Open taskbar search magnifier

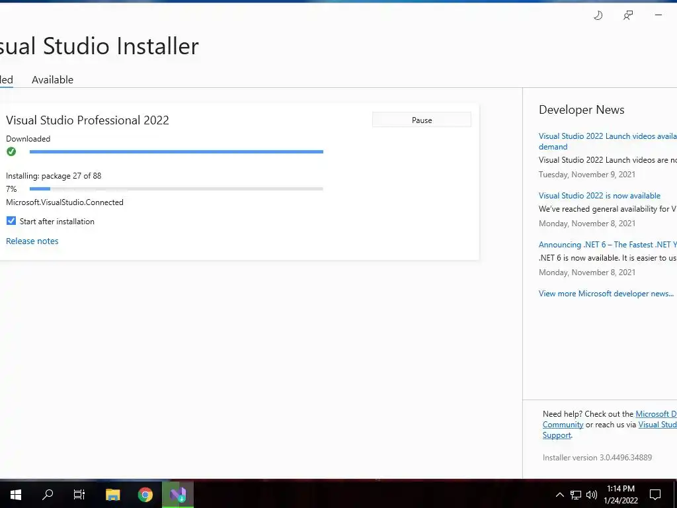(x=48, y=494)
